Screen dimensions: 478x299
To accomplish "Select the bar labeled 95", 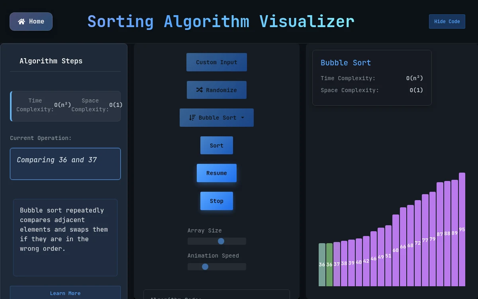I will click(462, 229).
